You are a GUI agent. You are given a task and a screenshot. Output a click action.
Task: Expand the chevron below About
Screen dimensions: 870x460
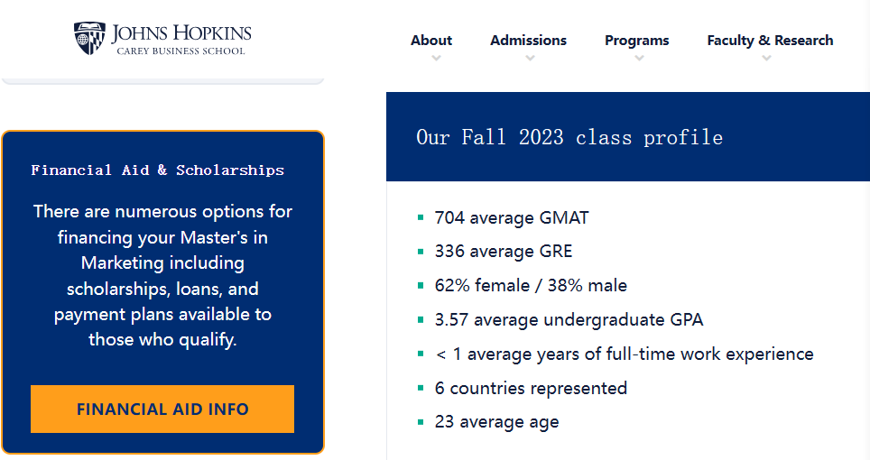coord(437,59)
